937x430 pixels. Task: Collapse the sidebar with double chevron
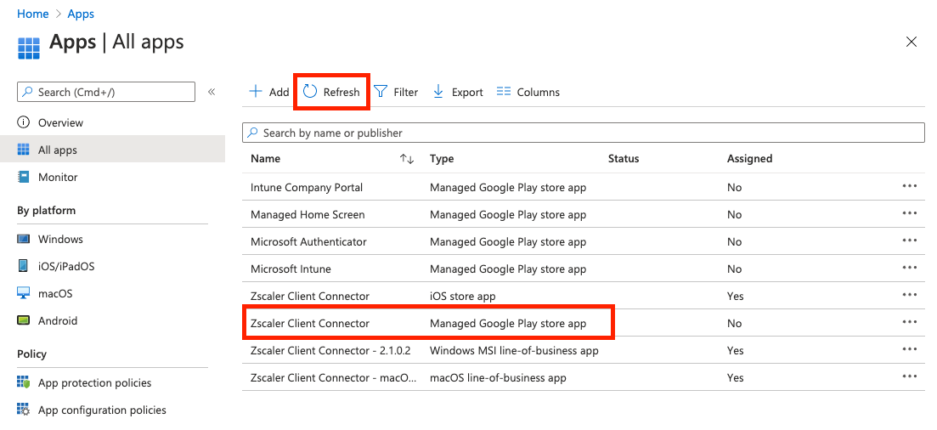coord(212,92)
